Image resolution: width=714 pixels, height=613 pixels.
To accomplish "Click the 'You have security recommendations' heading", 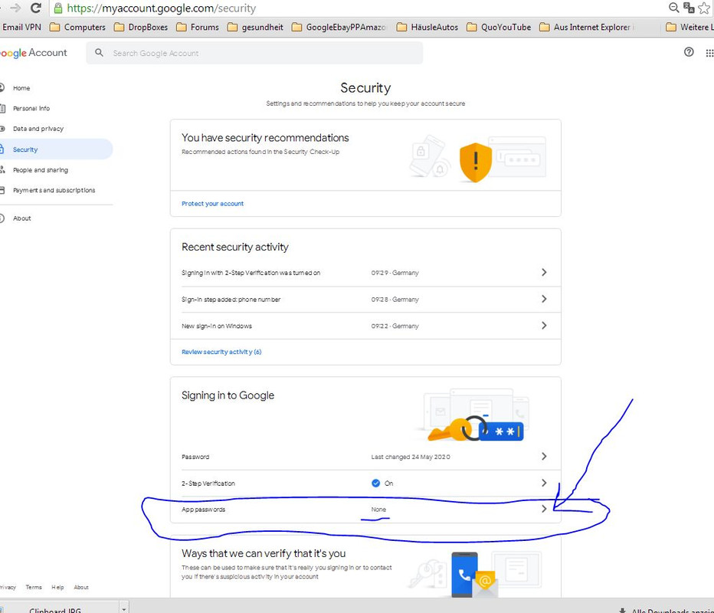I will pos(265,137).
